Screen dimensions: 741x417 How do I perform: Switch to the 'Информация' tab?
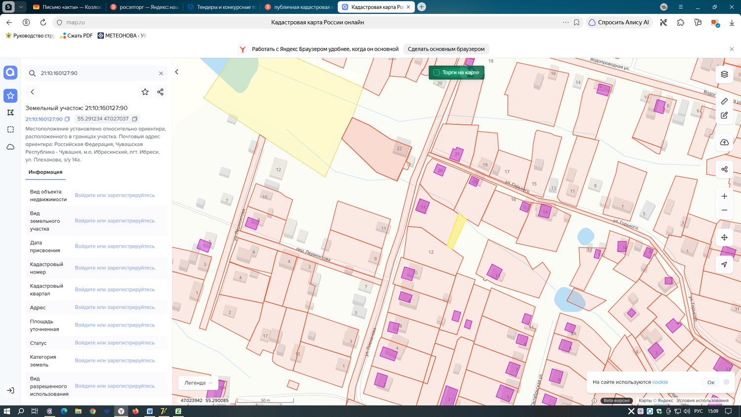[x=45, y=172]
